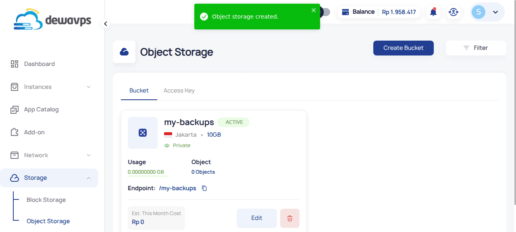Switch to the Access Key tab
The height and width of the screenshot is (232, 516).
(x=179, y=90)
